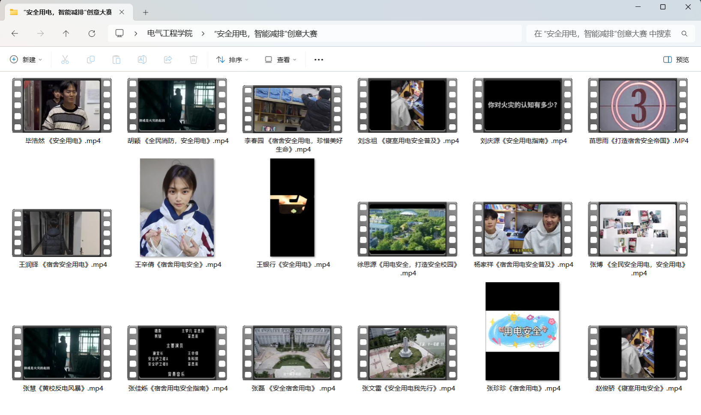Image resolution: width=701 pixels, height=415 pixels.
Task: Add a new tab with plus button
Action: click(x=146, y=12)
